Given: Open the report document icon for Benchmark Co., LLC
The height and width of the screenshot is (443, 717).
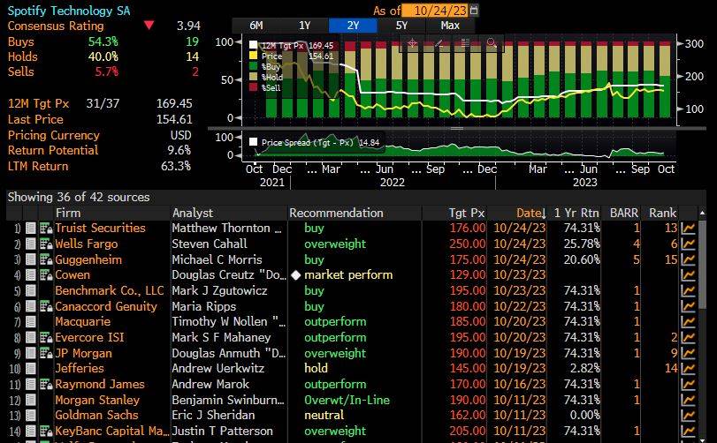Looking at the screenshot, I should click(x=31, y=290).
